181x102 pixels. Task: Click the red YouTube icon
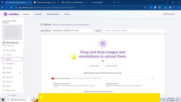[x=53, y=78]
